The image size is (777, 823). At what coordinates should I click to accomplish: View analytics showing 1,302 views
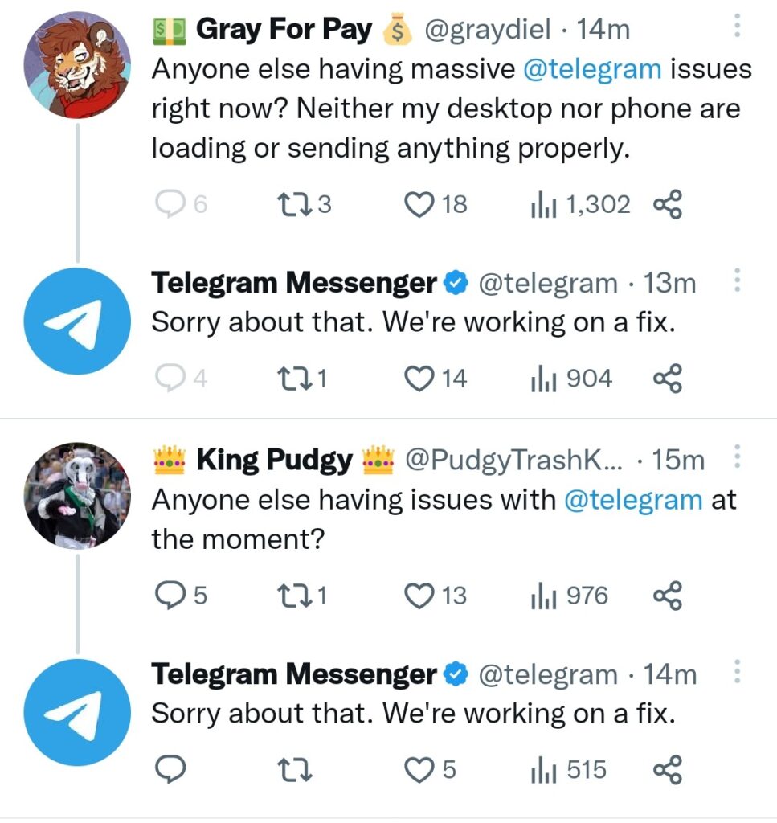click(579, 205)
